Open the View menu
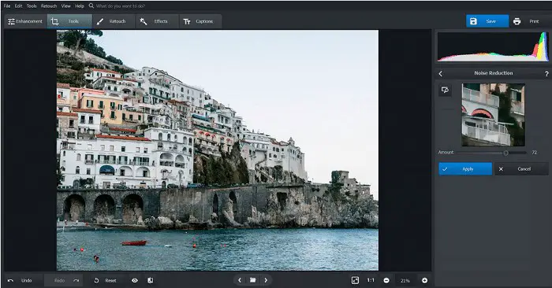The image size is (552, 288). (65, 6)
